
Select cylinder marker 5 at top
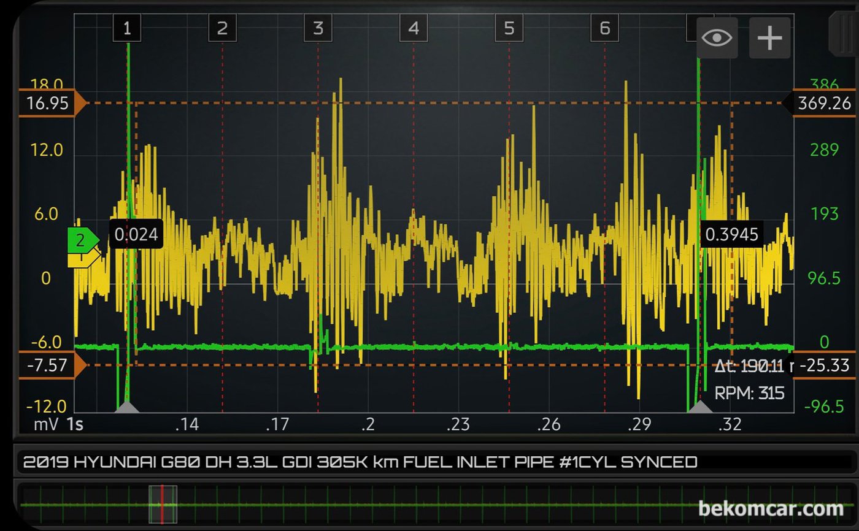click(x=509, y=28)
